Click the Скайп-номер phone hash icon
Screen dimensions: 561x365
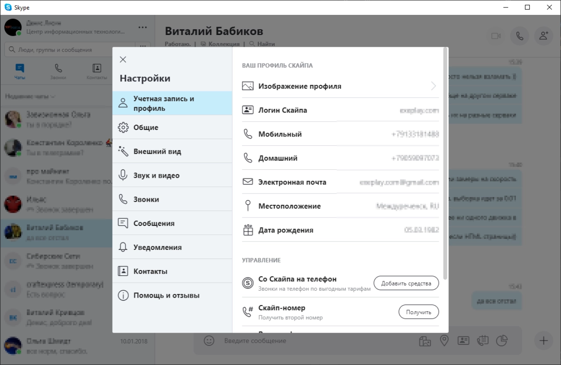248,312
